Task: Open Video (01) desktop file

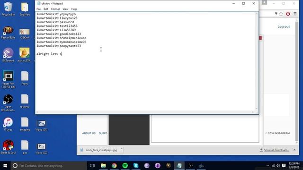Action: [x=41, y=125]
